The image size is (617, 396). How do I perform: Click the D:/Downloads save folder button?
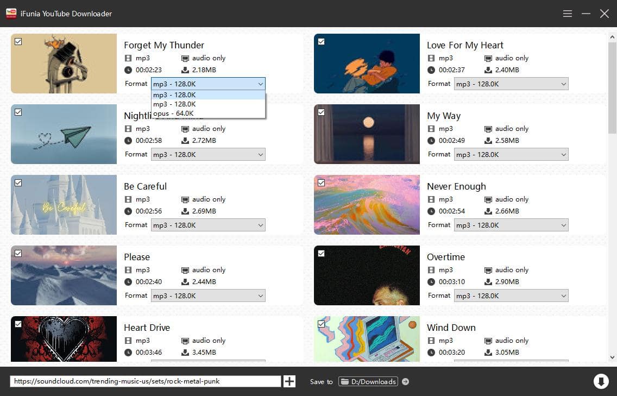click(368, 381)
